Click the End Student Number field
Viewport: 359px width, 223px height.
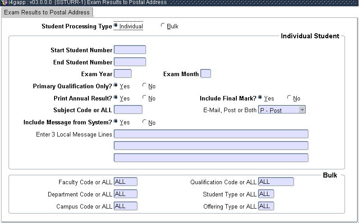[130, 62]
